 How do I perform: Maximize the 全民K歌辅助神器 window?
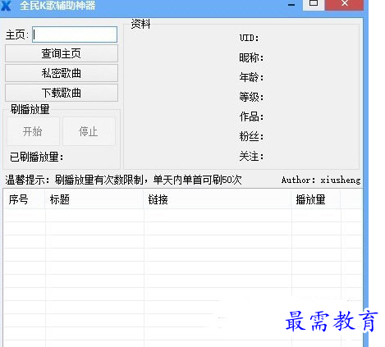click(314, 4)
